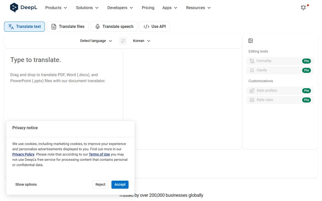Click Pro badge next to Clarify
This screenshot has width=322, height=201.
pos(306,70)
